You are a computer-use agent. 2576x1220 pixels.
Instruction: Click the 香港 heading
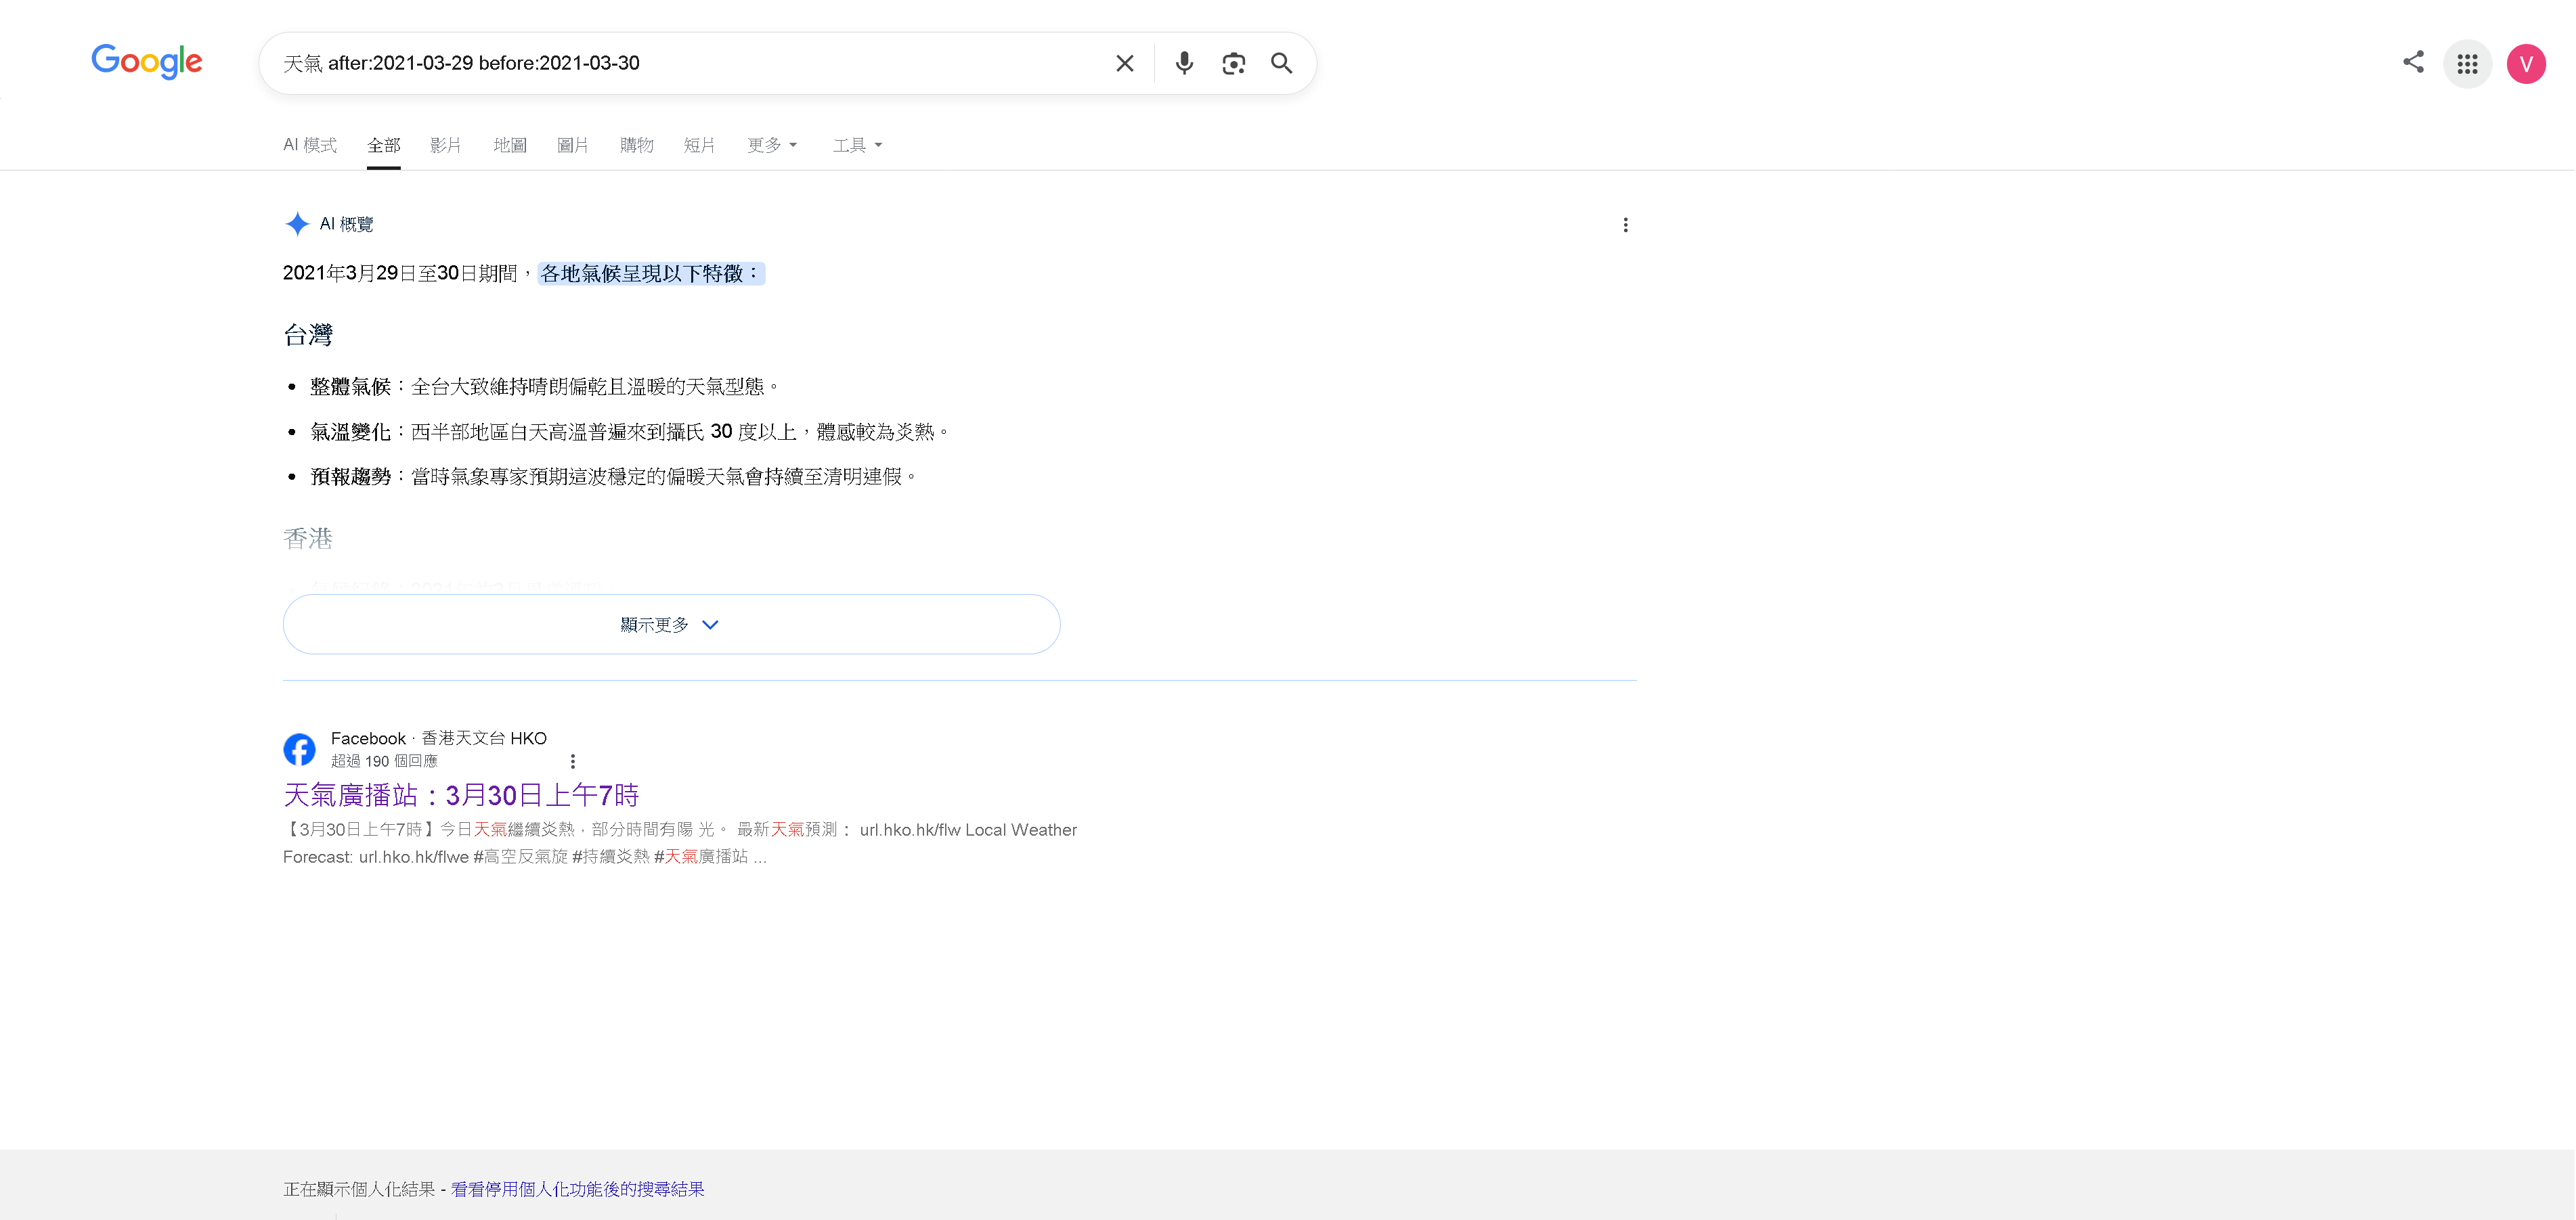308,539
